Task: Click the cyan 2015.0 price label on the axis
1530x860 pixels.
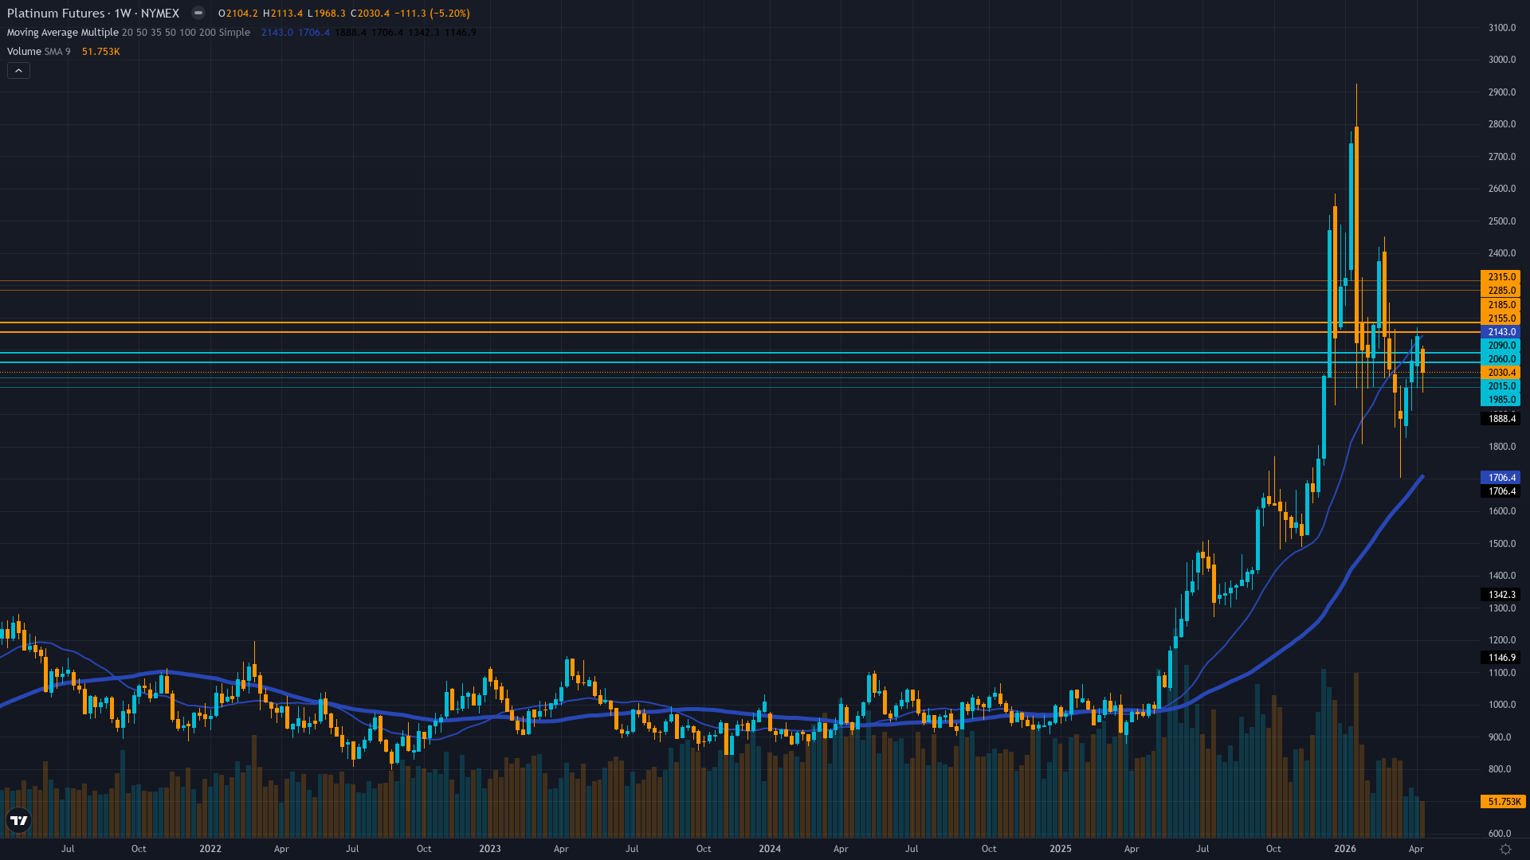Action: point(1501,386)
